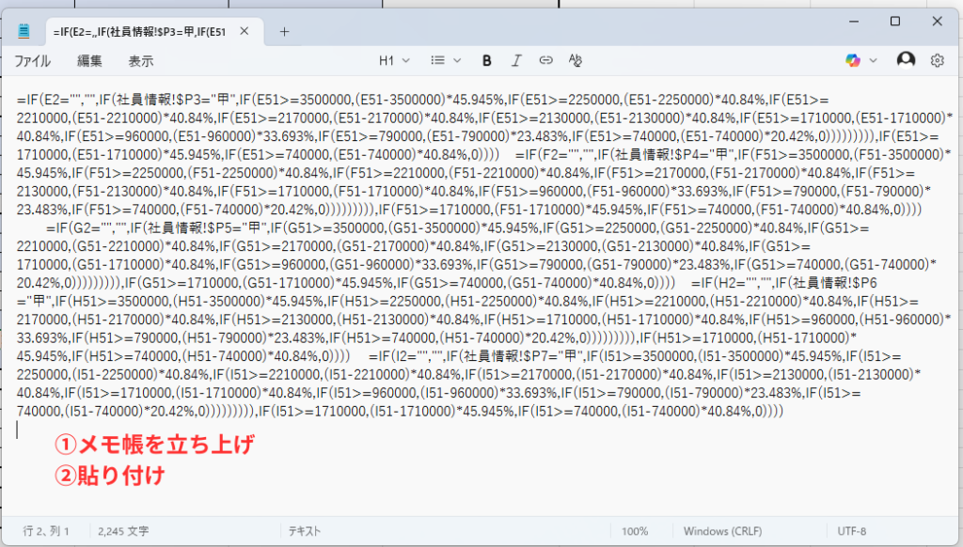
Task: Expand the list style dropdown
Action: point(446,60)
